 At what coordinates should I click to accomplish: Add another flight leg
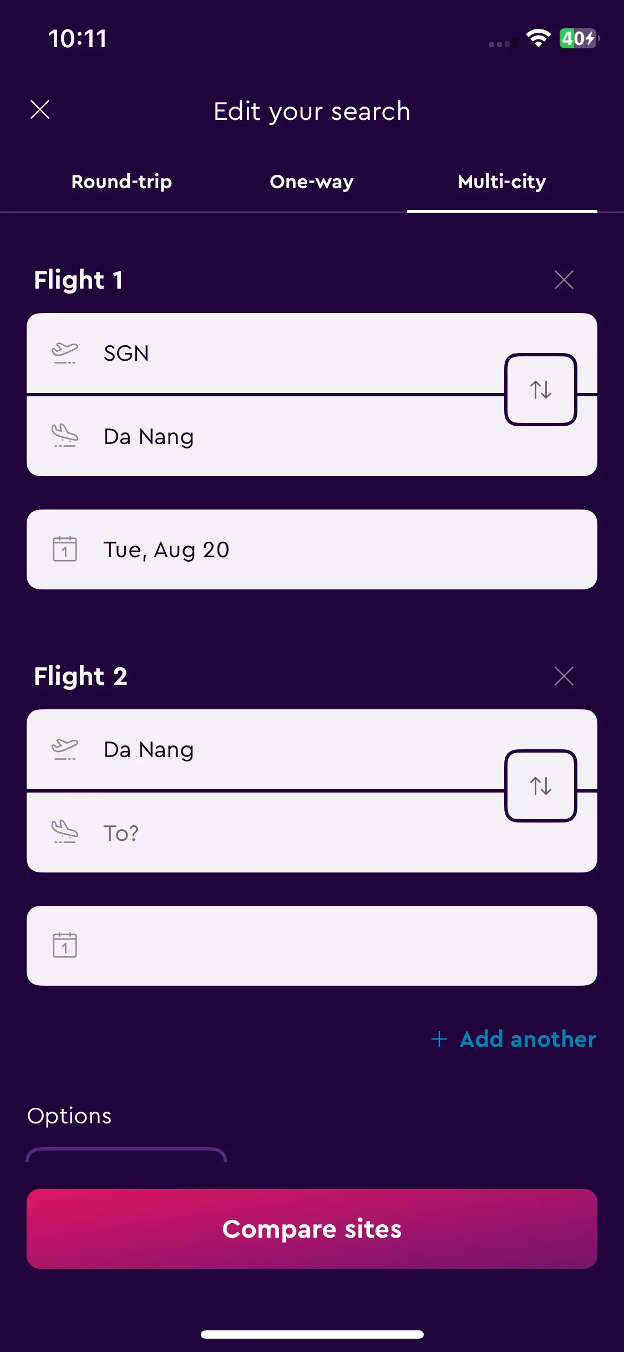pos(514,1039)
